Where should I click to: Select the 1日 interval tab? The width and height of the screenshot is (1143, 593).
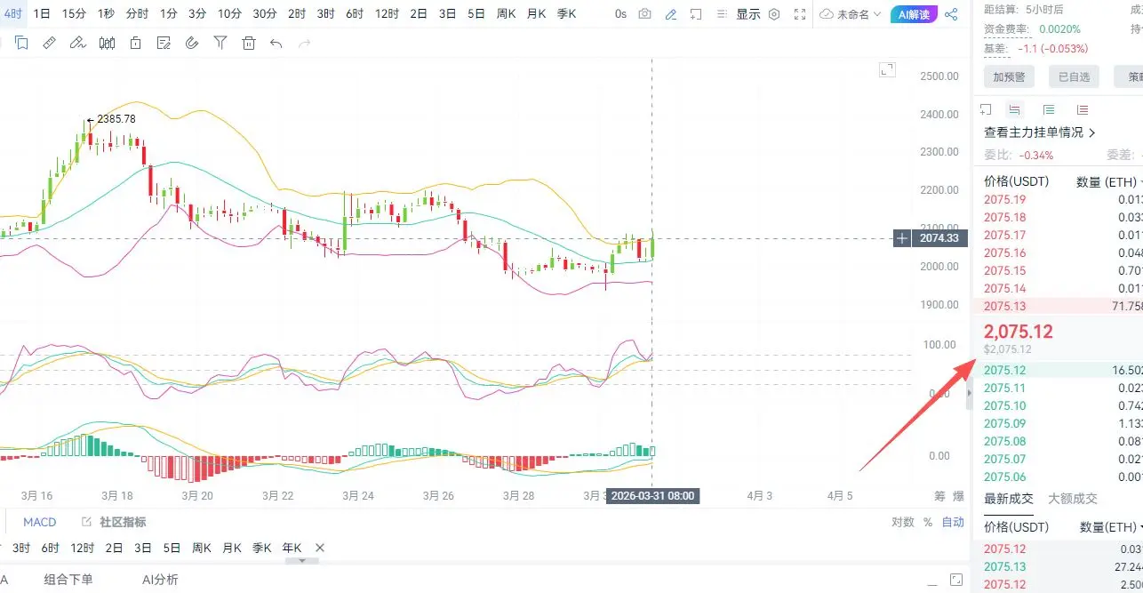(41, 14)
